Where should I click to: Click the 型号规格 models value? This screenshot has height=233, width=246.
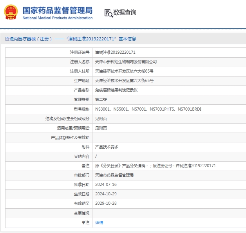coord(148,109)
